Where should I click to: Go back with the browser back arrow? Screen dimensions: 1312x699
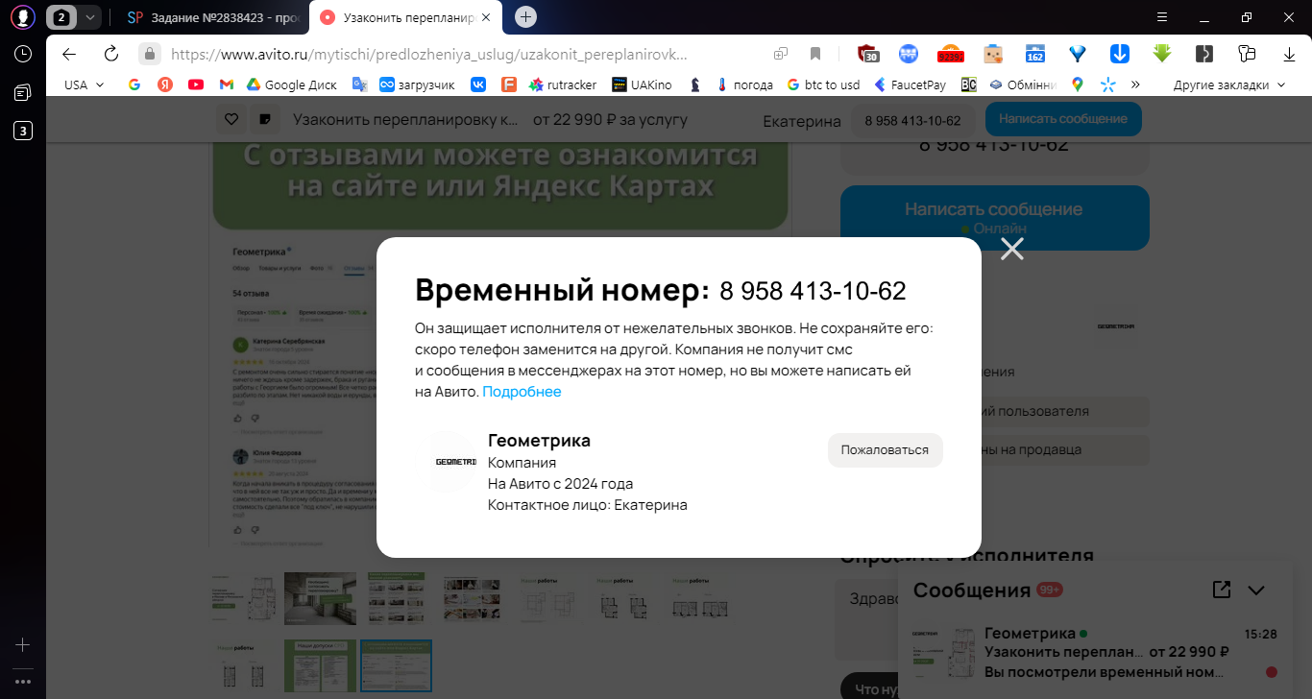68,54
